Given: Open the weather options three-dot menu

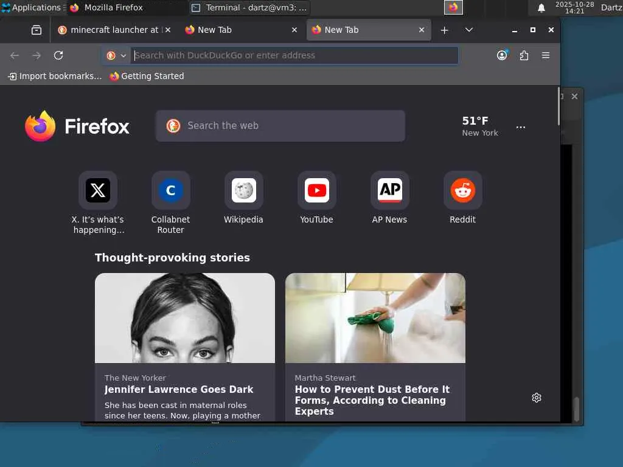Looking at the screenshot, I should (x=521, y=128).
